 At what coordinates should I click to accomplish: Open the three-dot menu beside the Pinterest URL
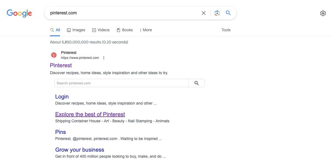pos(104,58)
